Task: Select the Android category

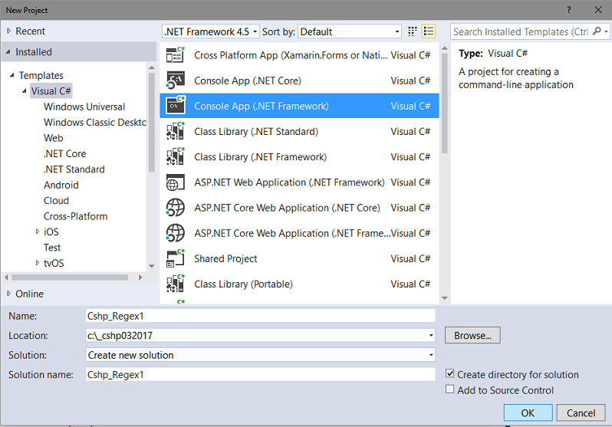Action: (61, 185)
